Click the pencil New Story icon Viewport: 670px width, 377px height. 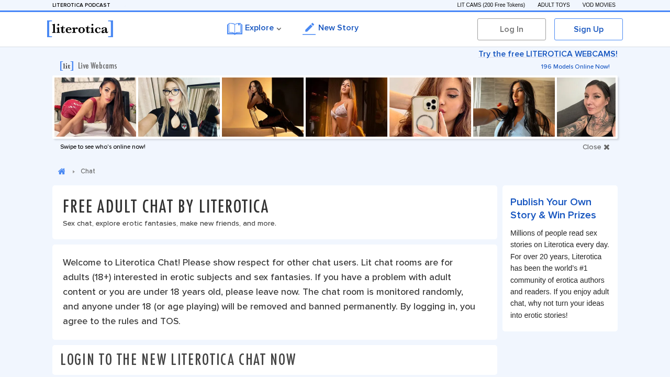tap(309, 28)
